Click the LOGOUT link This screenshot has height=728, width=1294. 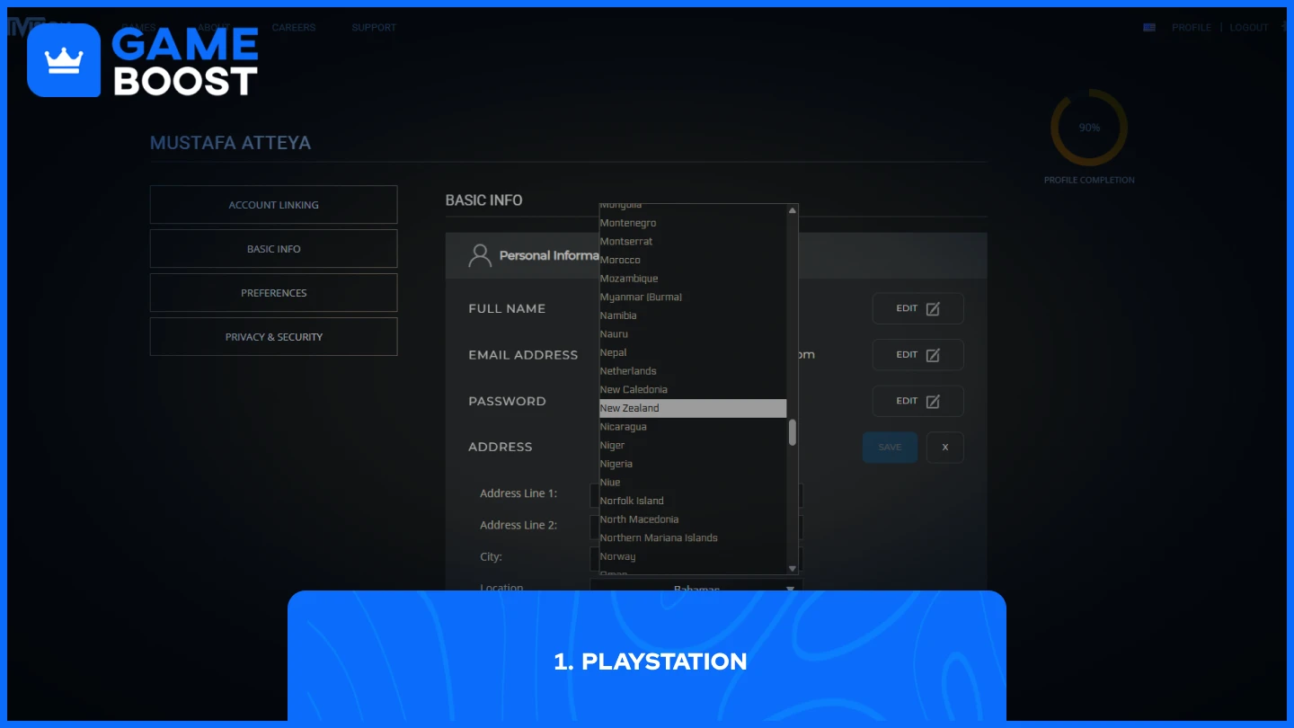pyautogui.click(x=1248, y=27)
